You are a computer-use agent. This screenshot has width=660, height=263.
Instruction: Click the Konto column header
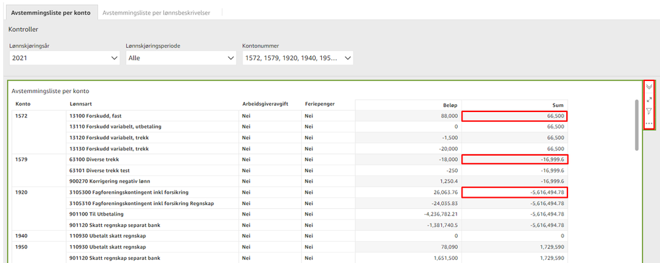tap(24, 103)
